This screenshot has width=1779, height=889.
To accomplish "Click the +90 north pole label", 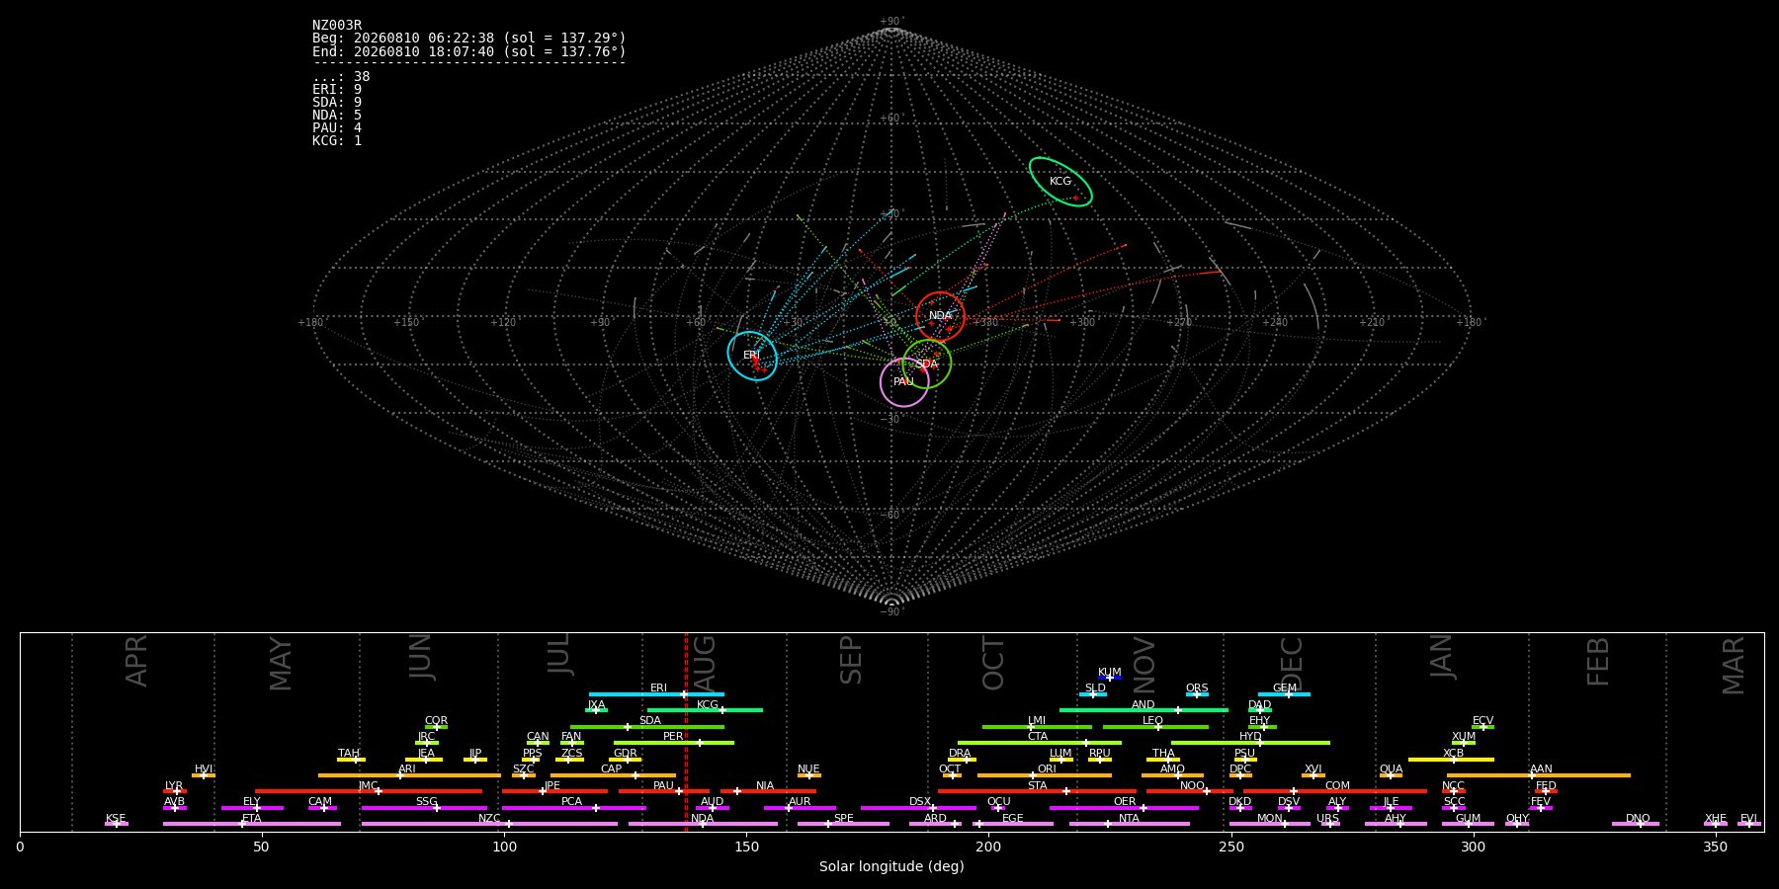I will [x=890, y=22].
